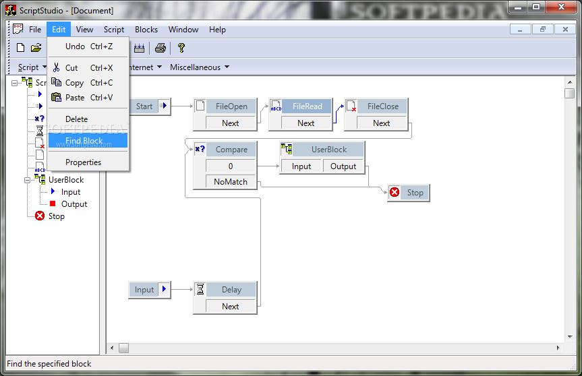
Task: Click the vertical scrollbar up arrow
Action: pyautogui.click(x=570, y=82)
